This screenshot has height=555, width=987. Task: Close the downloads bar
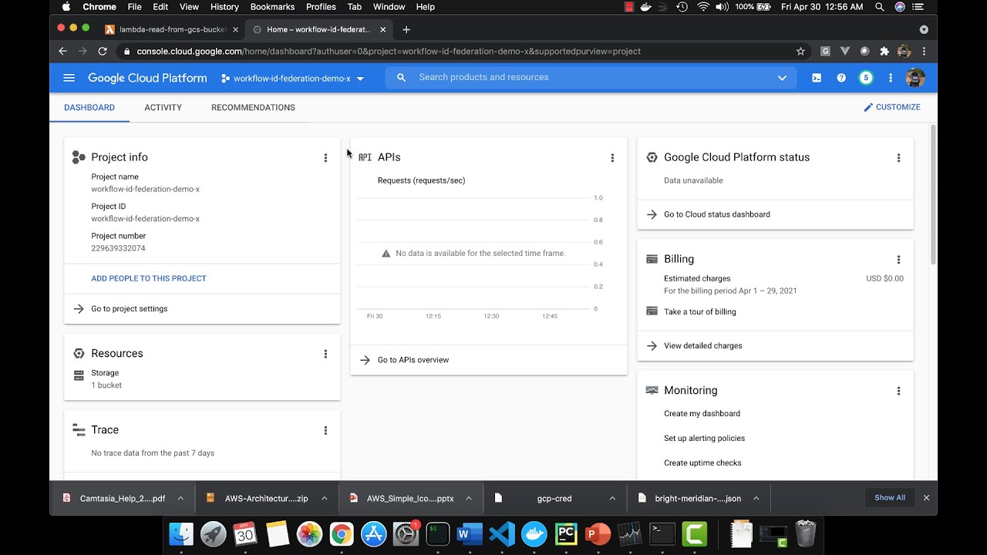coord(926,498)
